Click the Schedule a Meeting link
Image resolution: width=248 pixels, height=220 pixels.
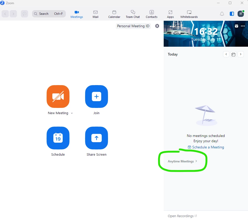click(x=206, y=147)
